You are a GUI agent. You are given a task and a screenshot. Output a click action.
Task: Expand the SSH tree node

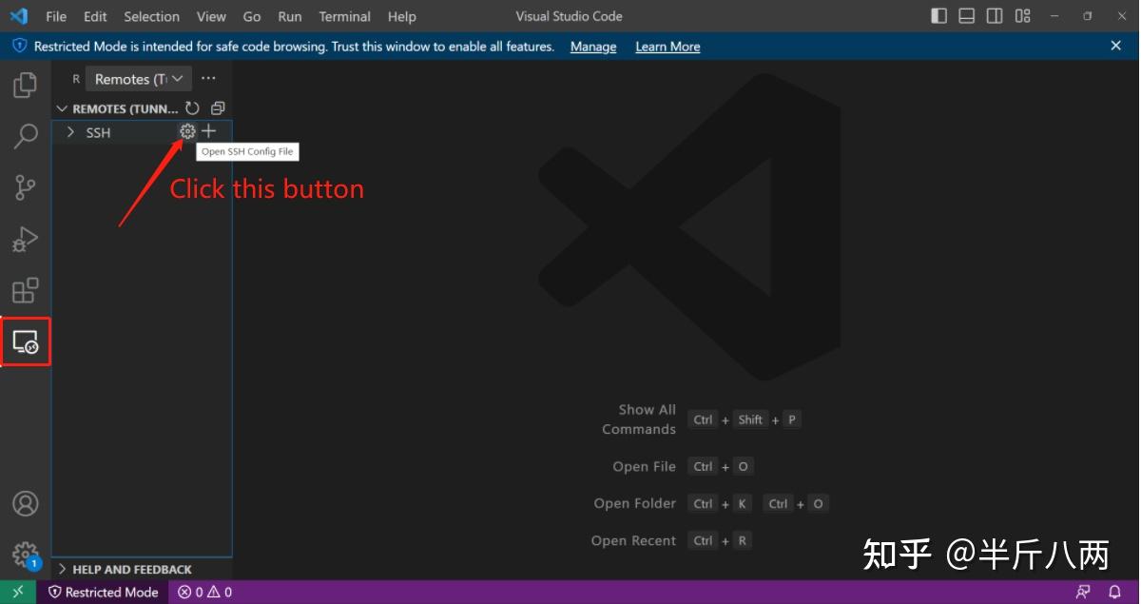(x=70, y=132)
